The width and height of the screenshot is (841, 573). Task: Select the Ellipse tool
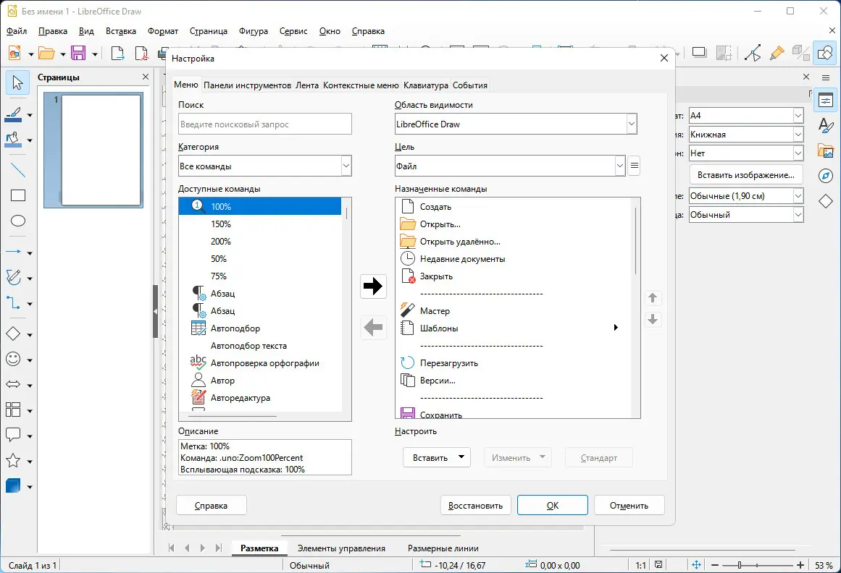(17, 221)
